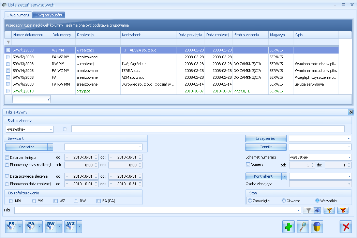Tick checkbox for row SRW/3/2008
This screenshot has width=357, height=238.
(x=8, y=64)
